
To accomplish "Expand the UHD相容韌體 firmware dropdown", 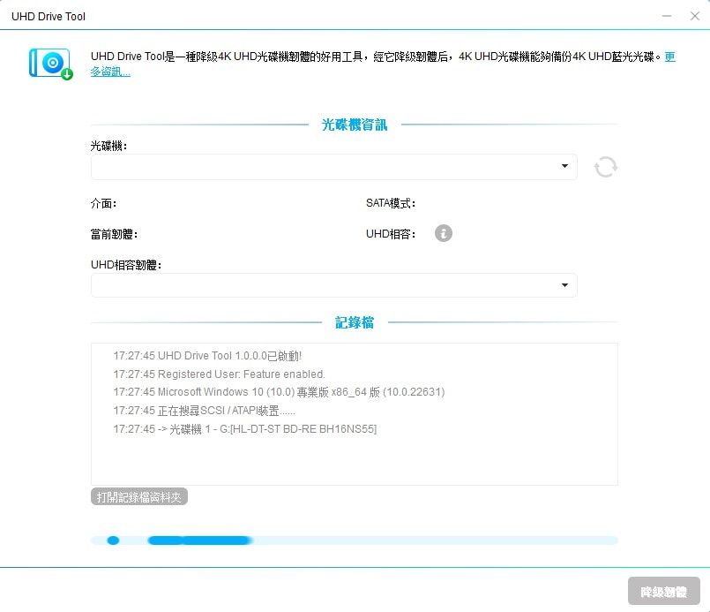I will tap(333, 285).
